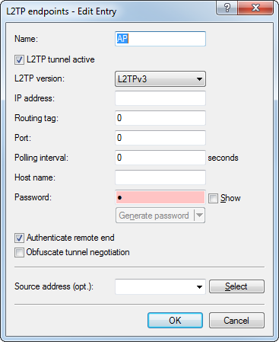Close the L2TP endpoints dialog
Screen dimensions: 279x342
255,8
